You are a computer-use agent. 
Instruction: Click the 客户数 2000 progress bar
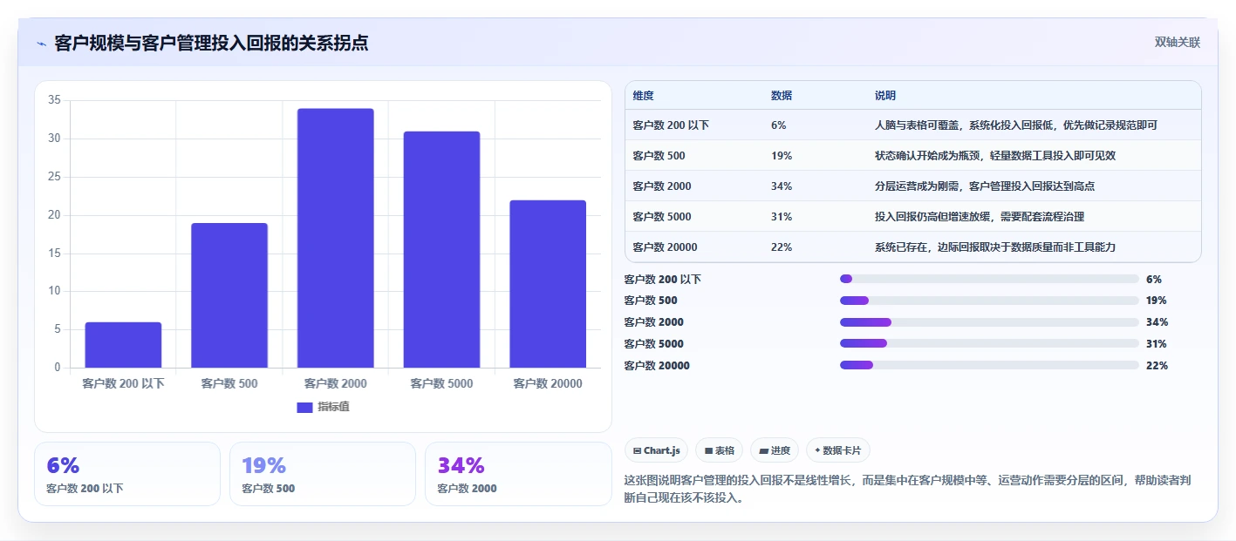(x=989, y=322)
